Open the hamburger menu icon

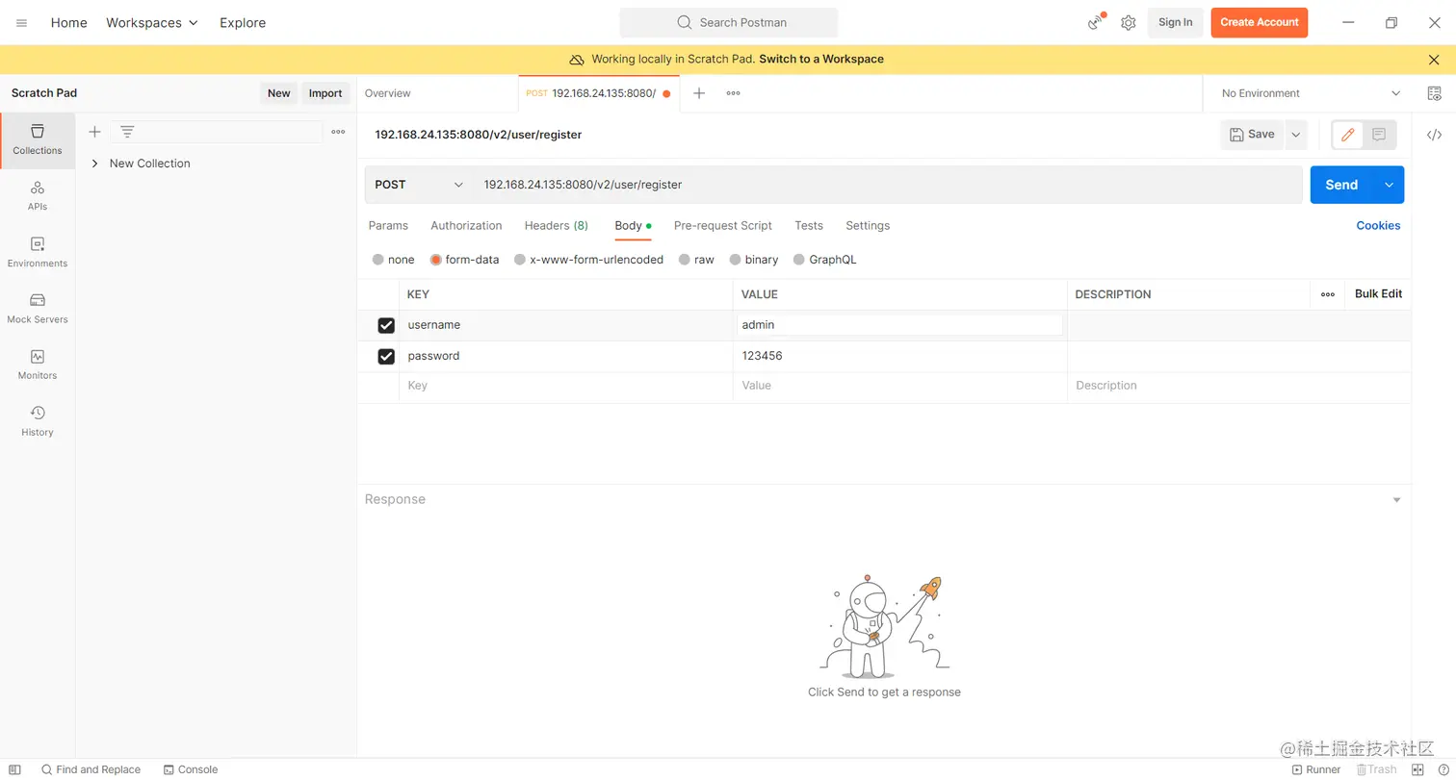tap(21, 22)
